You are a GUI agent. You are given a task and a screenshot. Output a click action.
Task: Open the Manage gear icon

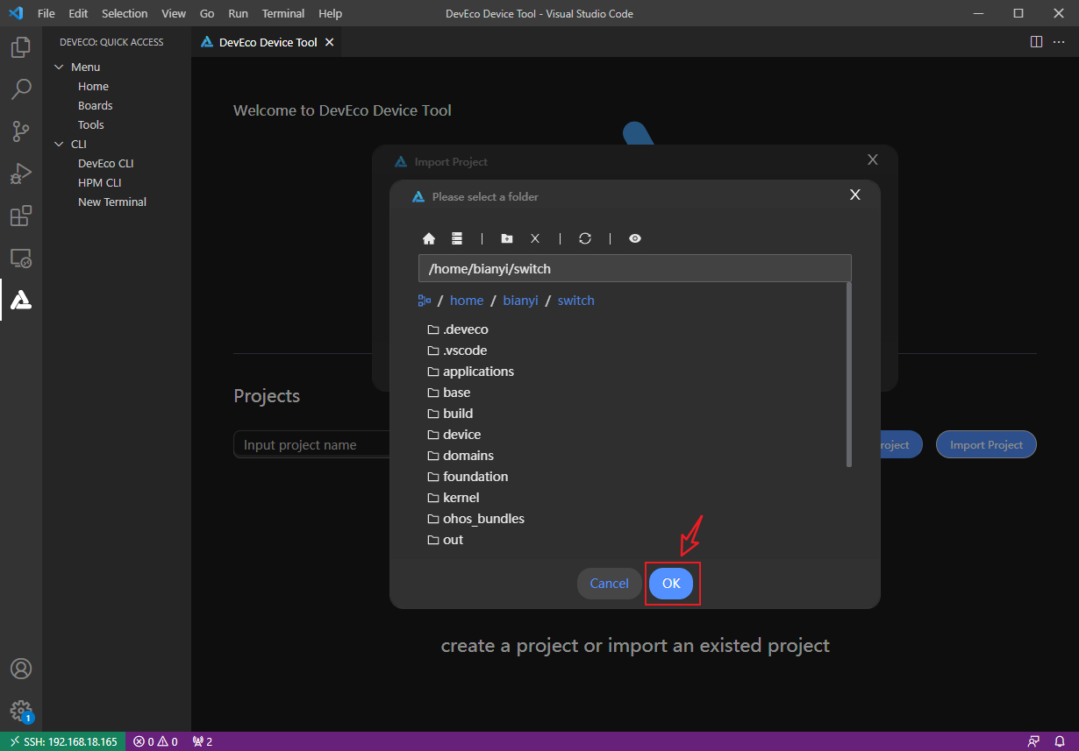[x=21, y=711]
